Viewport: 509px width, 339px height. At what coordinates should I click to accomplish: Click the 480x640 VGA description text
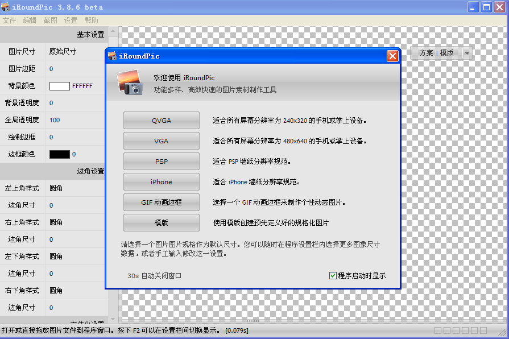tap(289, 141)
